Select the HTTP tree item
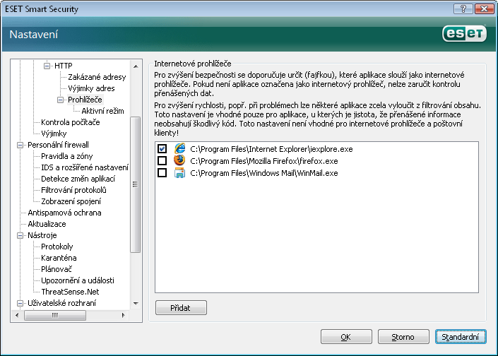The width and height of the screenshot is (498, 356). [x=63, y=66]
